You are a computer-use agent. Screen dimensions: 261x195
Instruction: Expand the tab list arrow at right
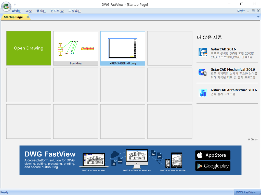pyautogui.click(x=258, y=17)
